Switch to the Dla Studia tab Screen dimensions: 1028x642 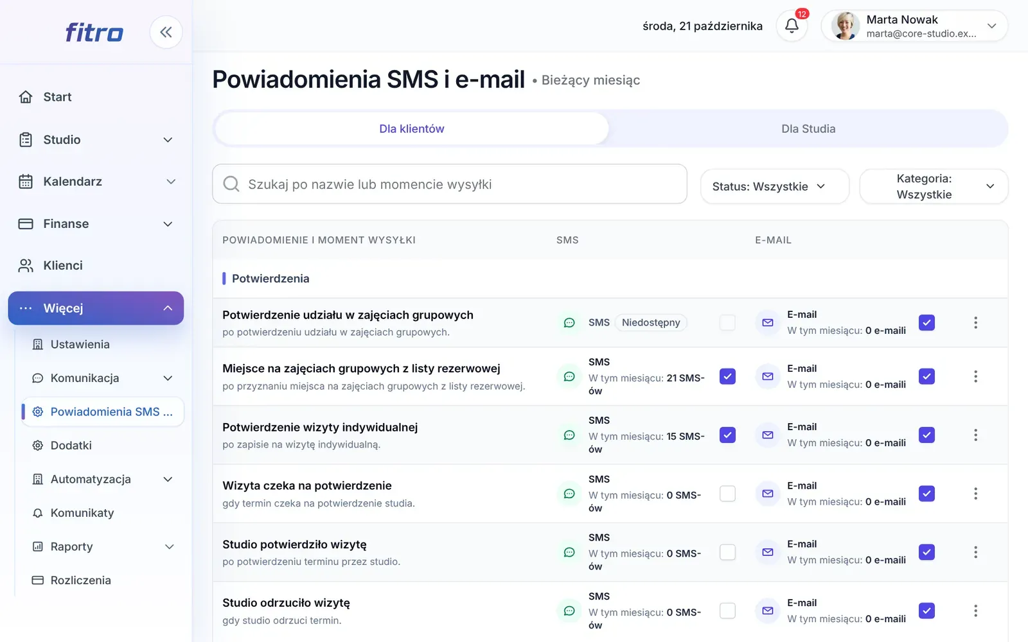[x=808, y=128]
